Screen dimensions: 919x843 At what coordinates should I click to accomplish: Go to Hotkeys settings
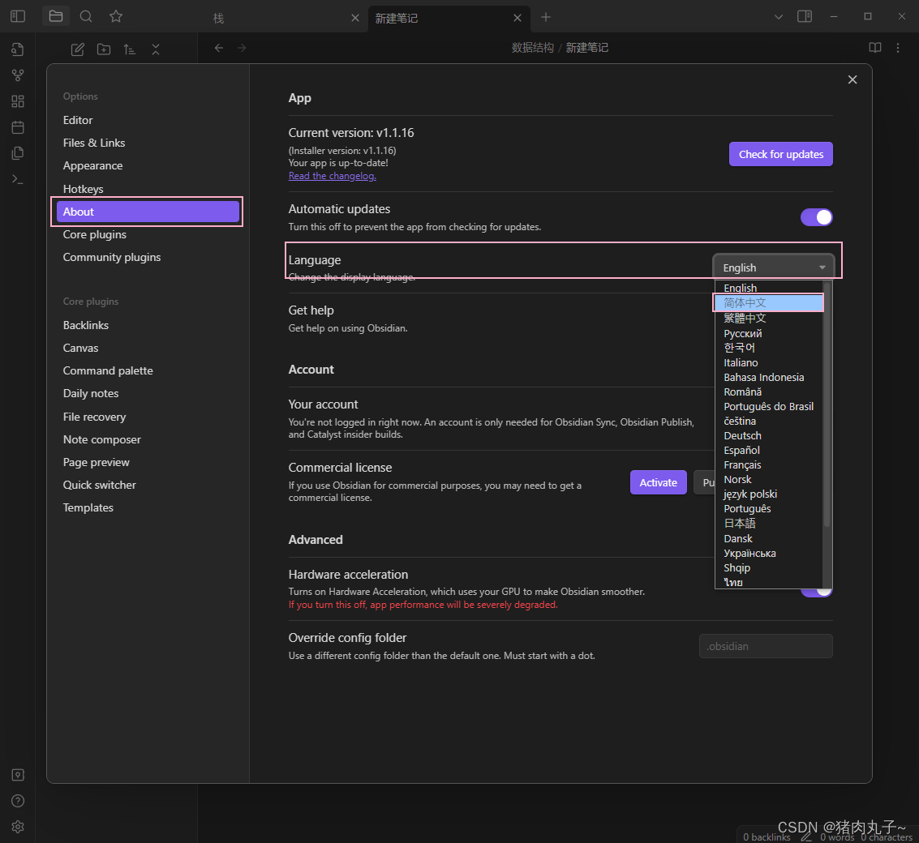click(x=148, y=189)
